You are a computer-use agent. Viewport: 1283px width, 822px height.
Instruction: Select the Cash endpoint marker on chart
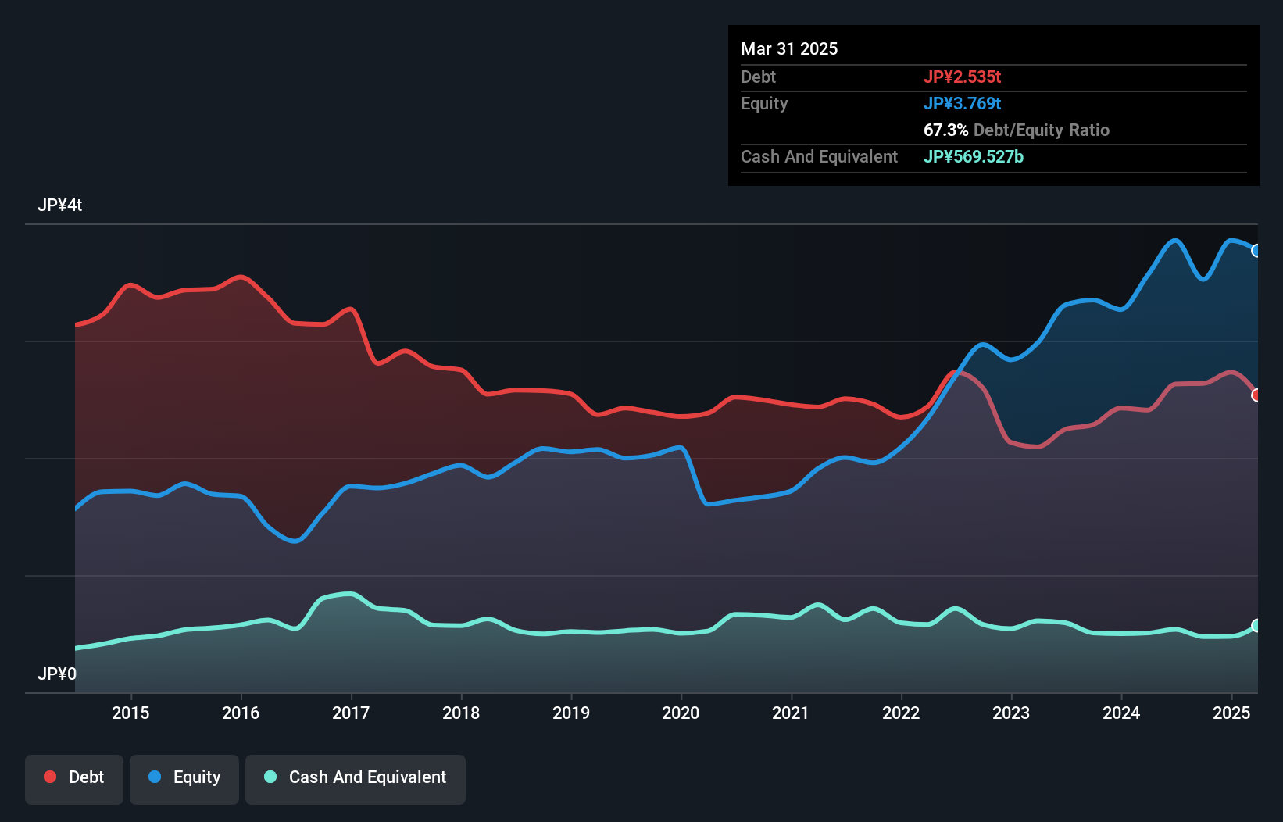click(1256, 625)
